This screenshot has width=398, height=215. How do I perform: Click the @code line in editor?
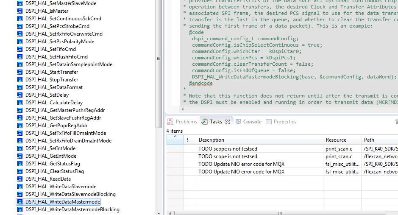pyautogui.click(x=196, y=32)
